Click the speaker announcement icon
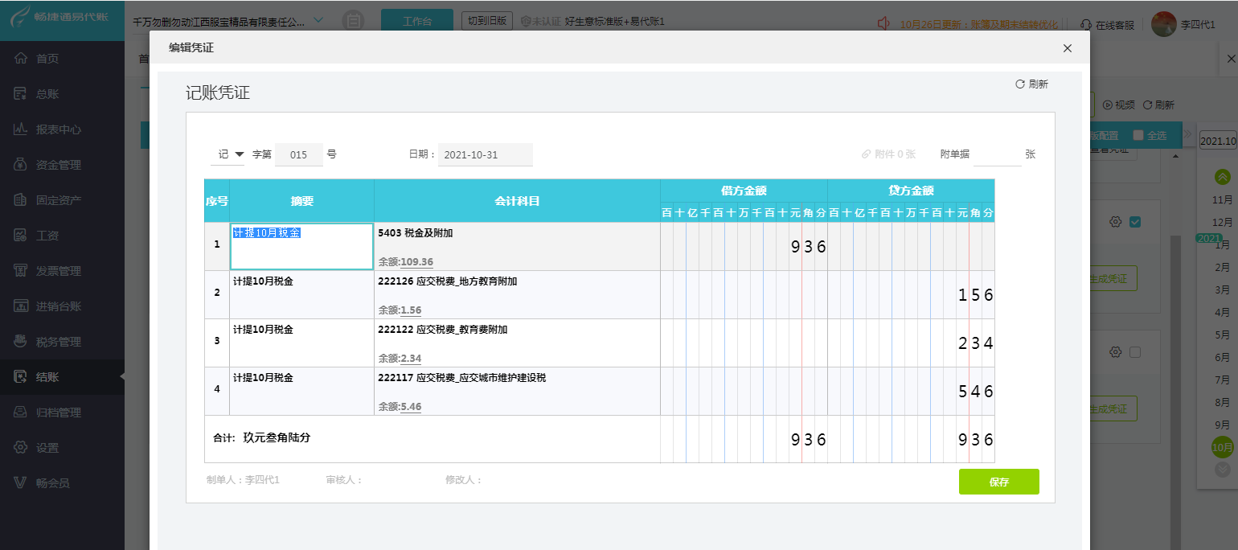Viewport: 1238px width, 550px height. pyautogui.click(x=883, y=23)
